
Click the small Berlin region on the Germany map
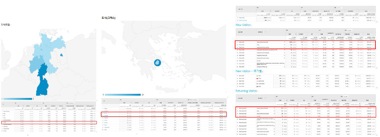coord(62,55)
